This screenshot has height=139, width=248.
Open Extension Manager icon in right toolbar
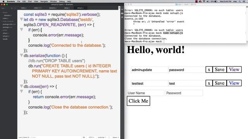pyautogui.click(x=122, y=14)
